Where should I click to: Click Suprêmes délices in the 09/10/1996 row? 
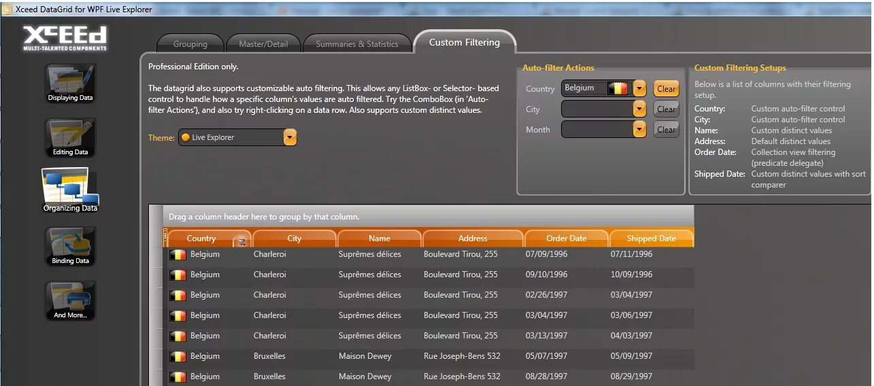tap(370, 275)
